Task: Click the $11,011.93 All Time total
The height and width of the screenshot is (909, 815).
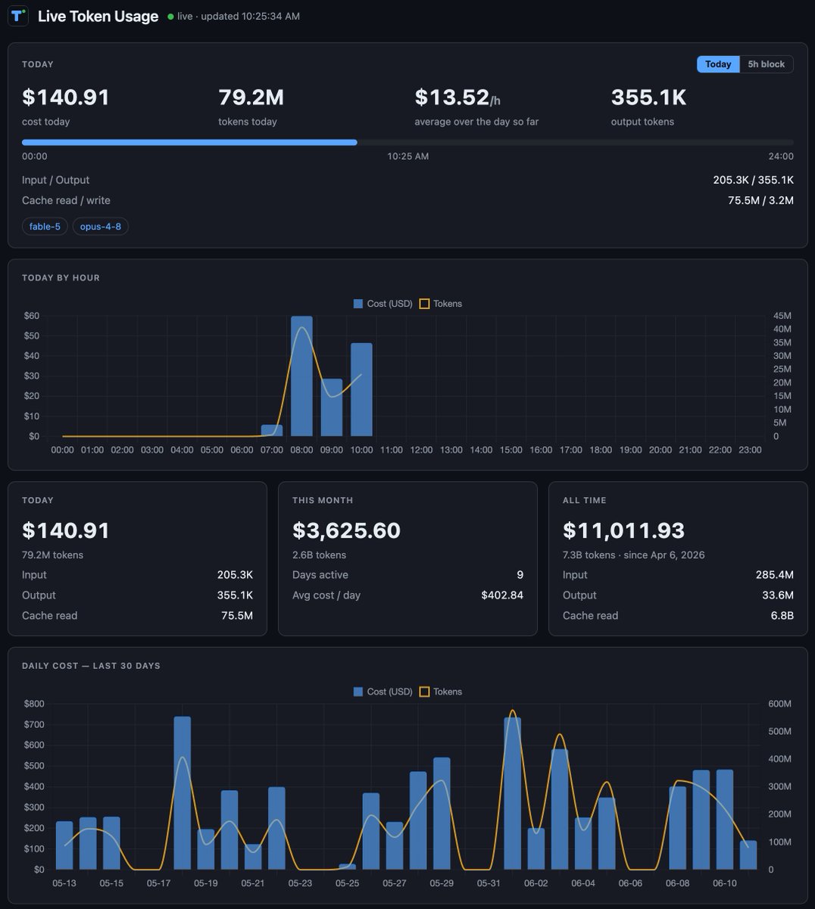Action: [623, 530]
